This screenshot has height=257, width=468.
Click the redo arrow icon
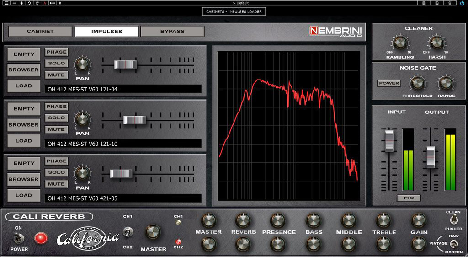point(37,3)
